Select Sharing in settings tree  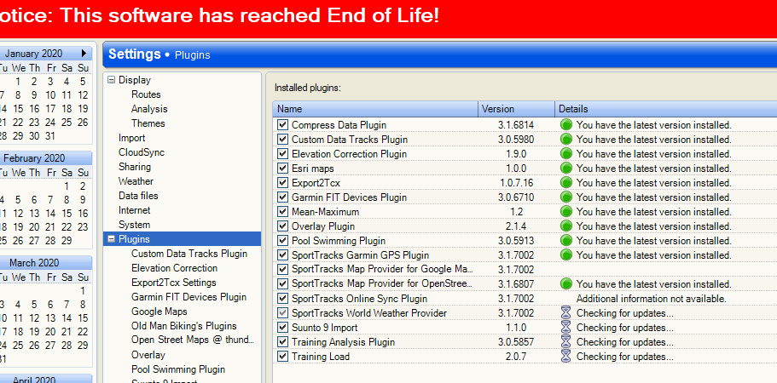click(134, 167)
